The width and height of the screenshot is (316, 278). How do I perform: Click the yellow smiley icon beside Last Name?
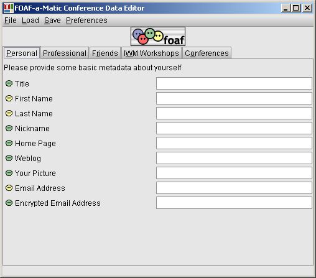tap(9, 113)
